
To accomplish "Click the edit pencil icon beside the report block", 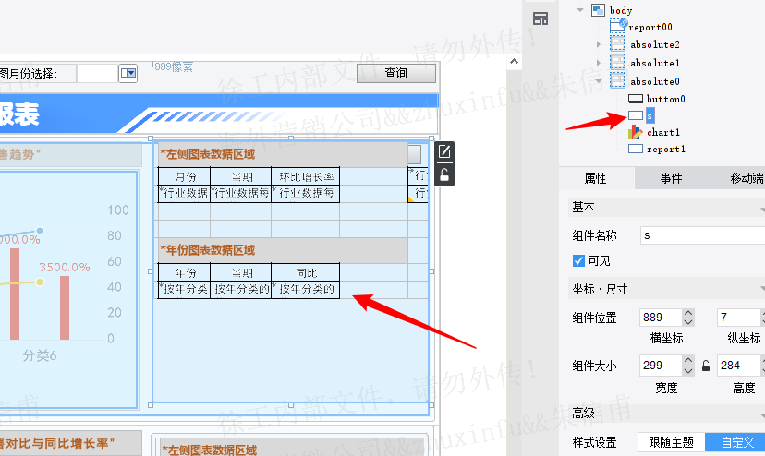I will (444, 152).
